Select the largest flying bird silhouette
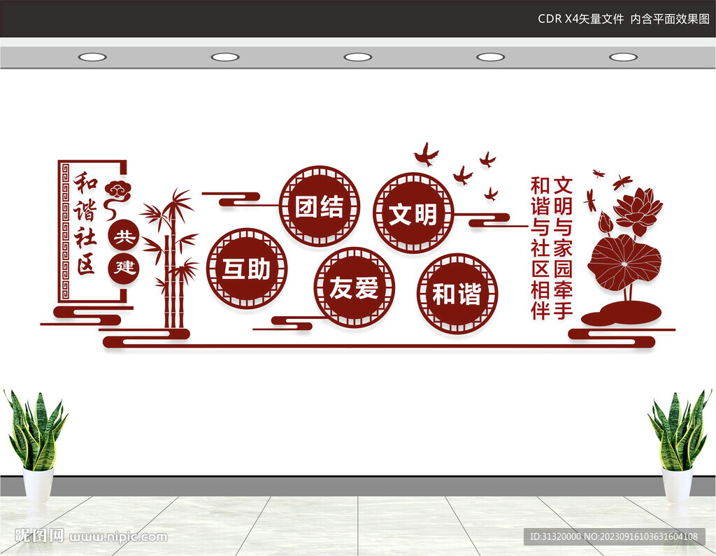 click(426, 154)
